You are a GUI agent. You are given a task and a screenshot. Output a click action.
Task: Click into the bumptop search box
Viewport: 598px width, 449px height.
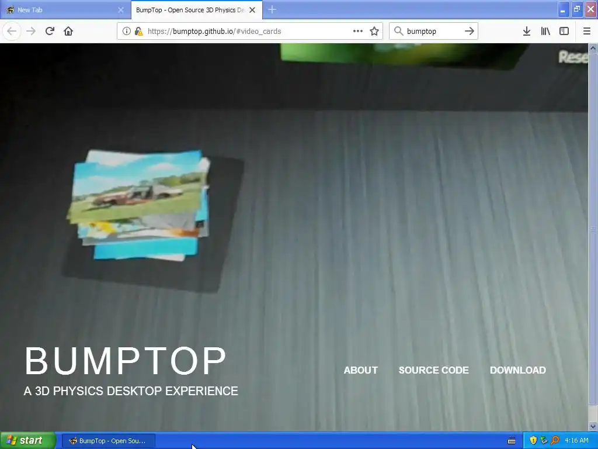tap(433, 32)
